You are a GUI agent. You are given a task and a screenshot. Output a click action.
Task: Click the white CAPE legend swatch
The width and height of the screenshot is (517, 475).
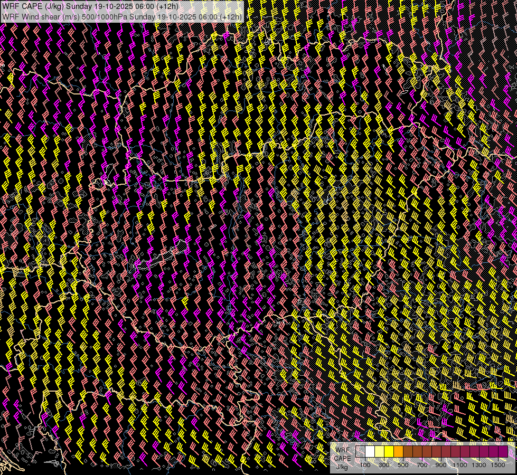tap(370, 452)
